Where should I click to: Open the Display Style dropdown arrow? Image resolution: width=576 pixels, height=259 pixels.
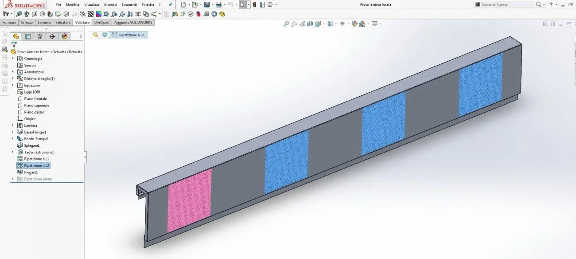tap(336, 24)
